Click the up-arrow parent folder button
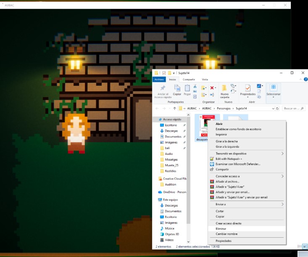 pos(174,109)
